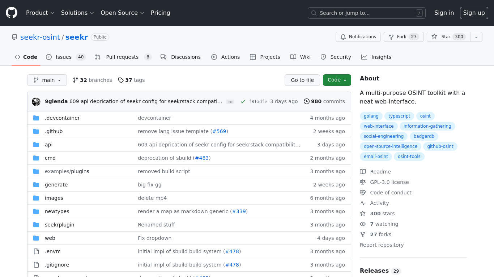Click the 9glenda avatar thumbnail
494x277 pixels.
[36, 102]
